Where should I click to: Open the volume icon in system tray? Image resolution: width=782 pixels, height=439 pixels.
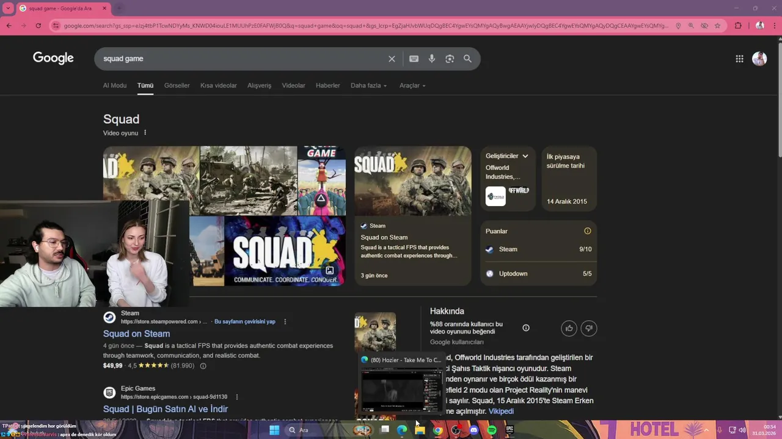(742, 430)
